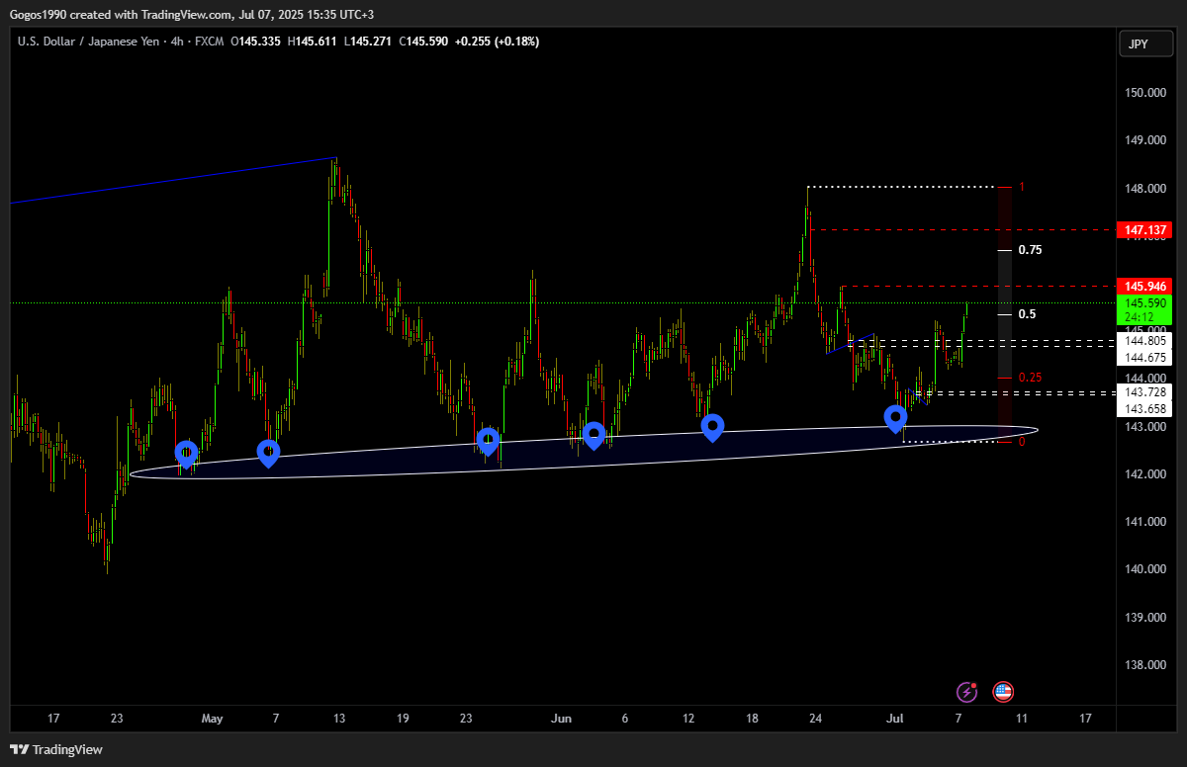Click the red 147.137 price label

pos(1144,230)
